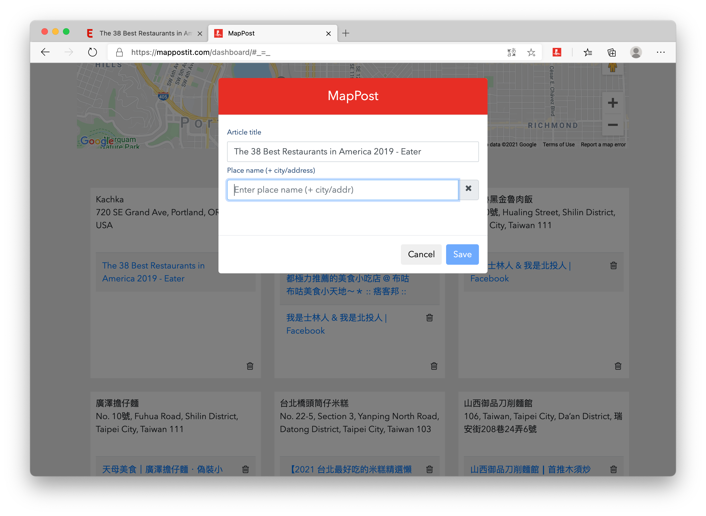The width and height of the screenshot is (706, 516).
Task: Open the browser settings and more menu
Action: pos(660,52)
